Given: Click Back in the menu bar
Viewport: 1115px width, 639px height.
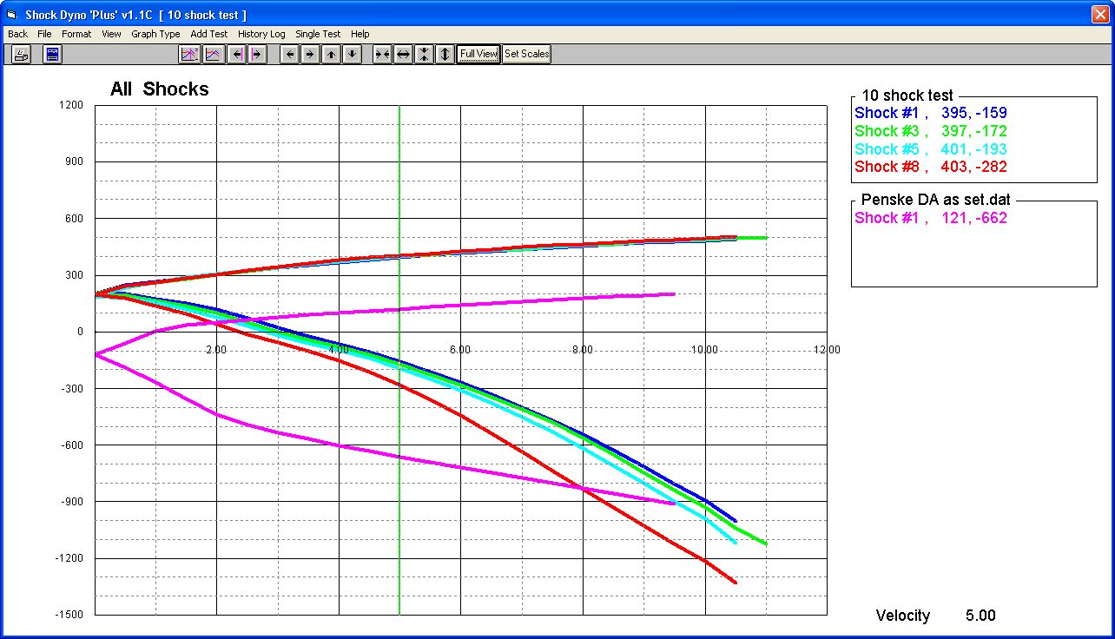Looking at the screenshot, I should (17, 34).
